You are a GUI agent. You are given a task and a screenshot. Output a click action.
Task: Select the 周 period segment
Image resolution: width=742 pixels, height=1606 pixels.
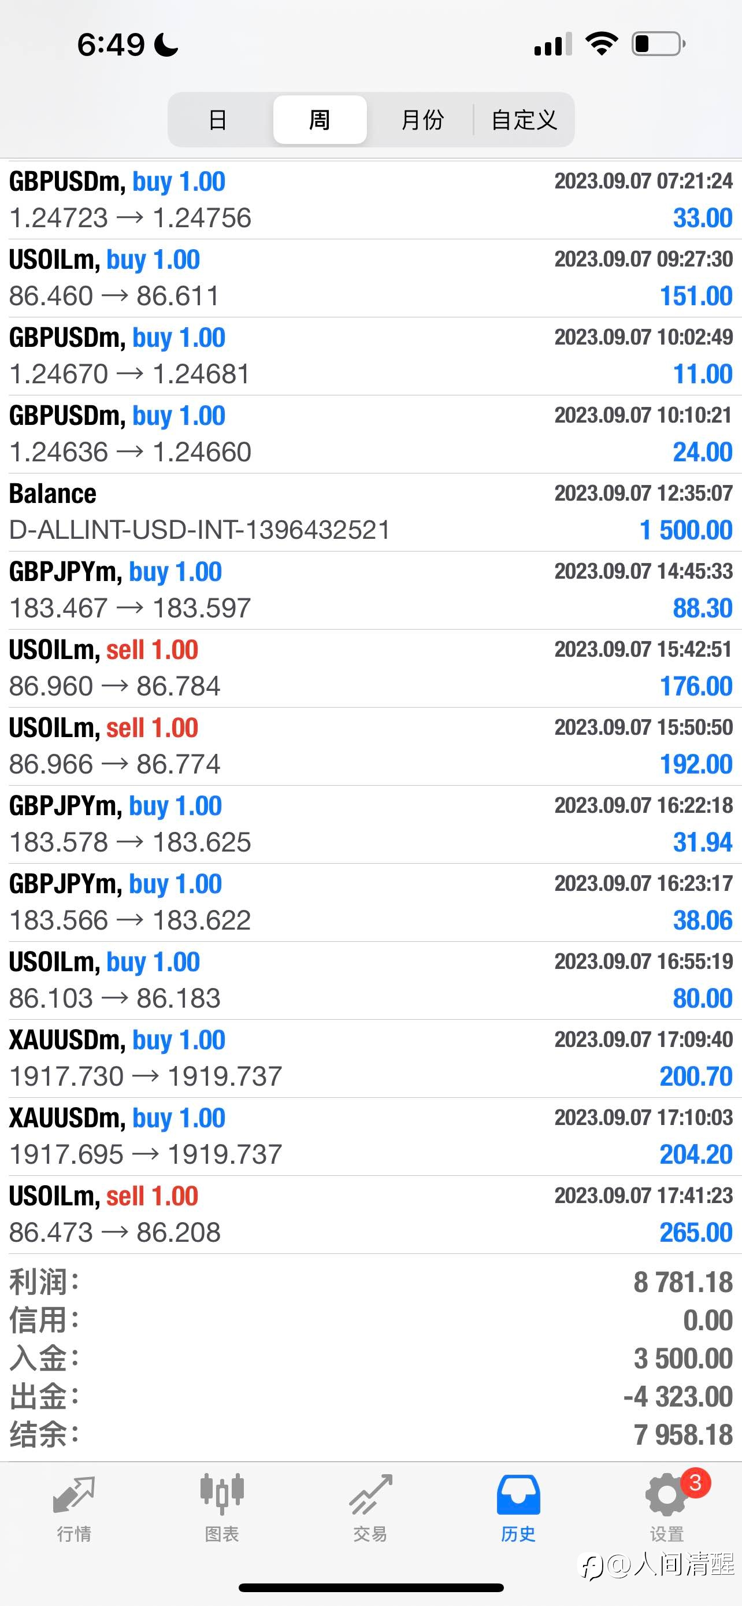[320, 120]
